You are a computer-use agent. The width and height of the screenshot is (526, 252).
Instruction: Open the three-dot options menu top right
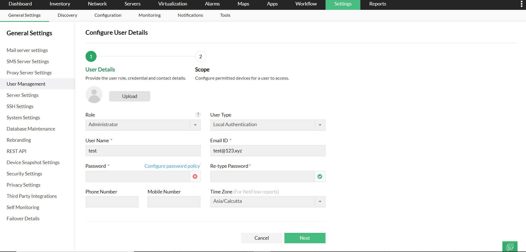click(521, 4)
